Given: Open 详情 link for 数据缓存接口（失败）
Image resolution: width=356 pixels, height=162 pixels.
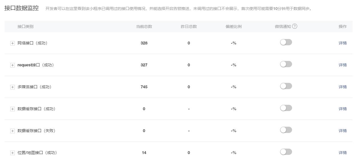Looking at the screenshot, I should (342, 131).
